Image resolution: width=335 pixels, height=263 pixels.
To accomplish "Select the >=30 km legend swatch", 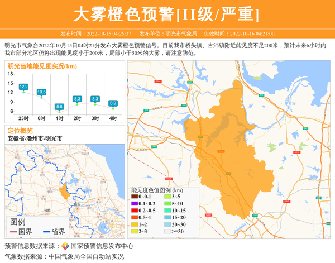I will 167,231.
